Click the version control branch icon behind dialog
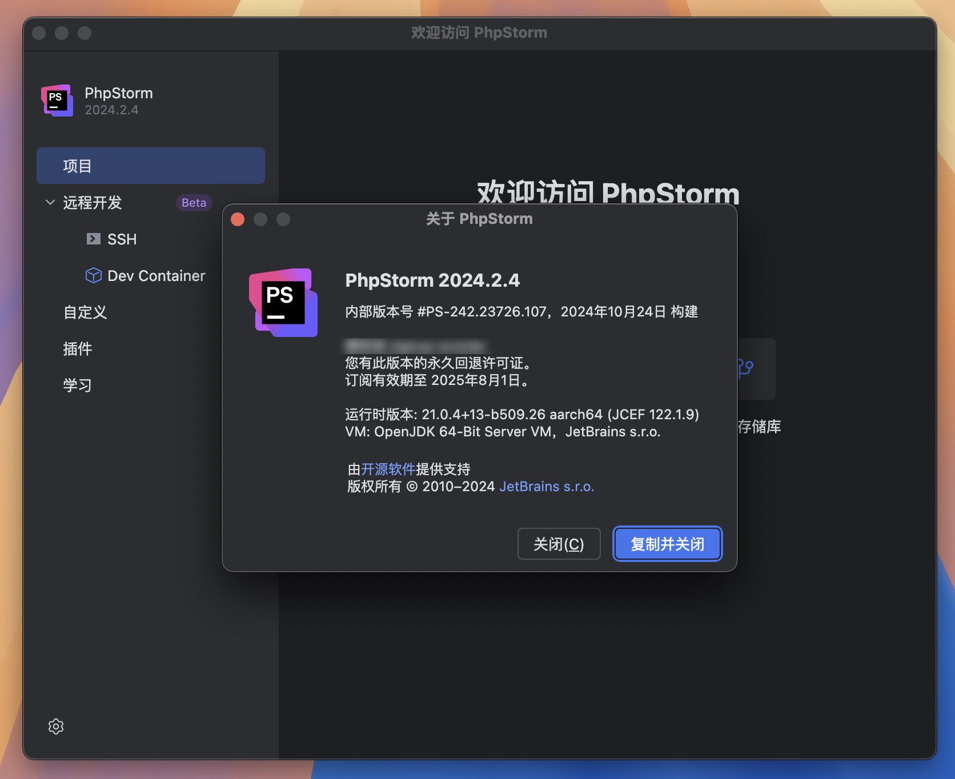The width and height of the screenshot is (955, 779). pos(745,368)
